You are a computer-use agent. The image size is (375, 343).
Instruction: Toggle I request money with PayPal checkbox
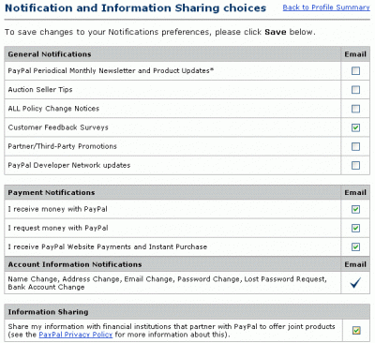(355, 228)
